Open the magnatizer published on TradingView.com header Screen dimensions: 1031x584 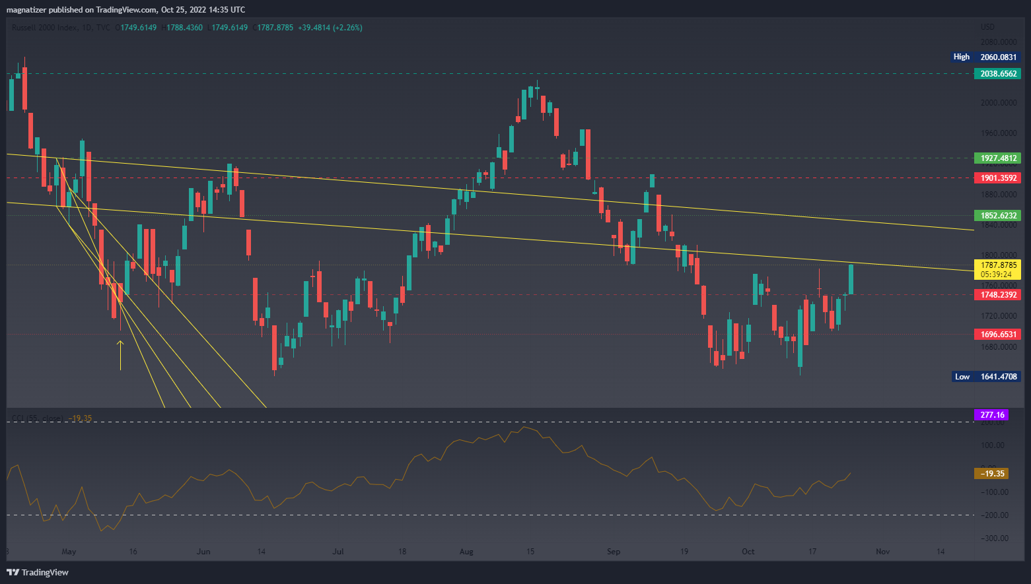(125, 10)
